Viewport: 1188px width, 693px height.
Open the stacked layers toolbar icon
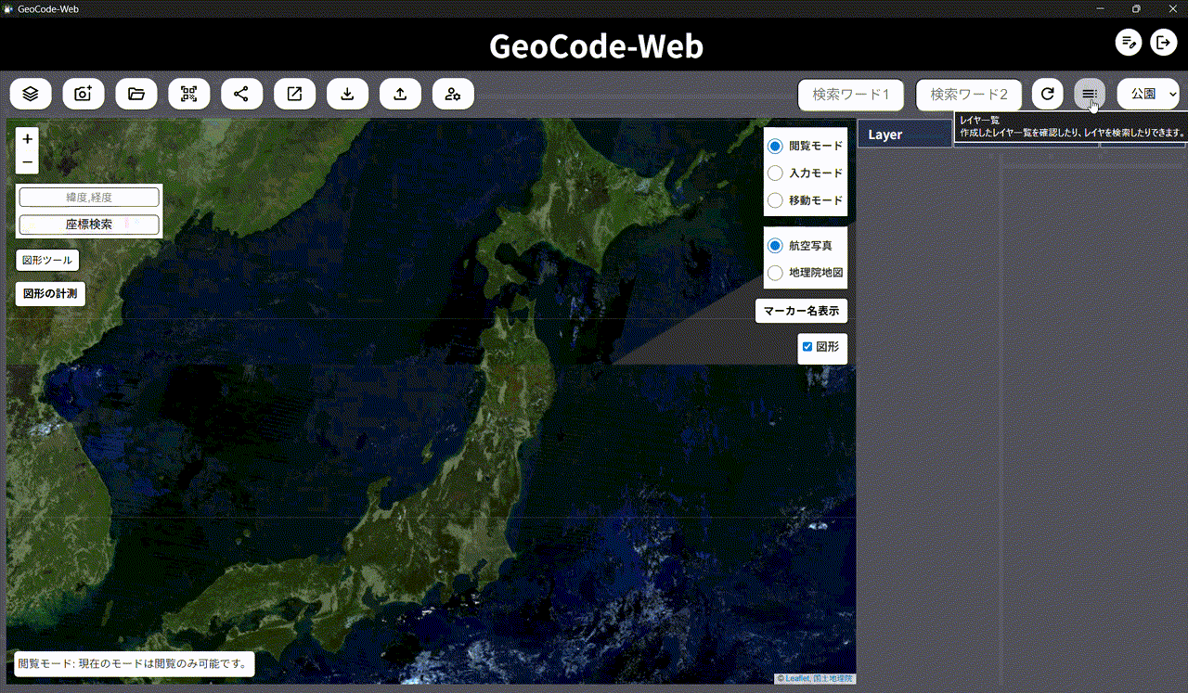point(31,94)
